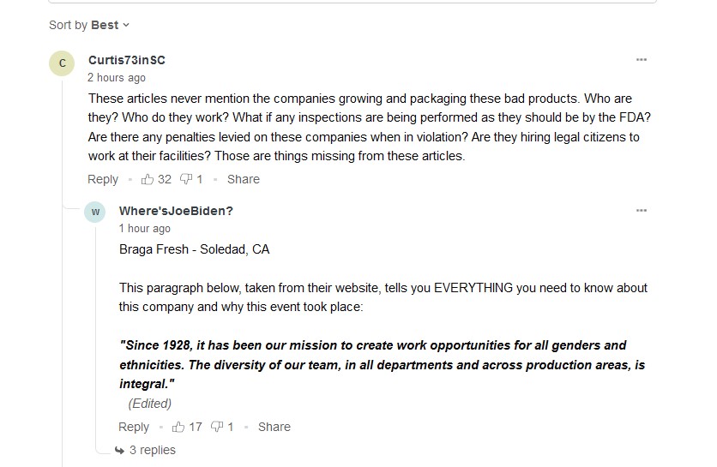Click the Where'sJoeBiden? avatar circle
Image resolution: width=717 pixels, height=467 pixels.
click(x=95, y=212)
